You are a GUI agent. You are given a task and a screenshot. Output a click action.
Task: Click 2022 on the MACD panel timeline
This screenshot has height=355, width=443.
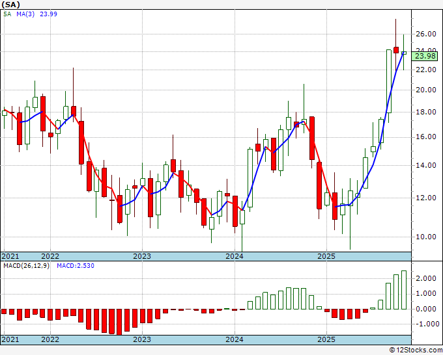tap(50, 339)
